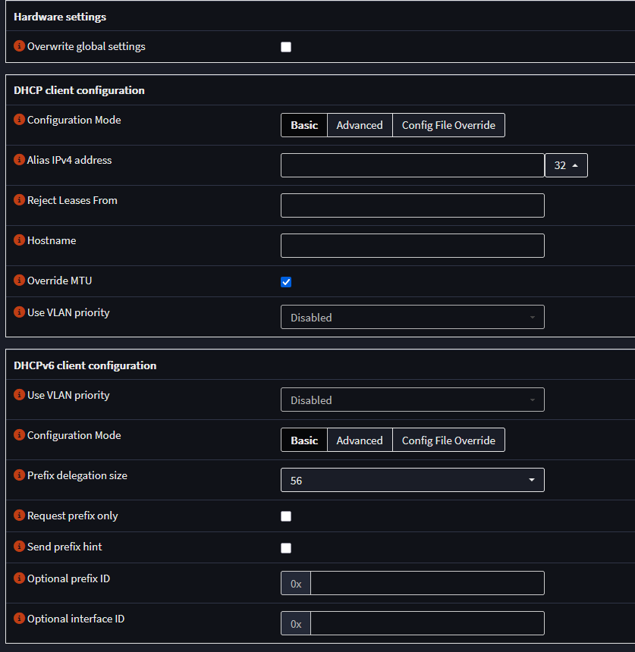
Task: Switch DHCP client configuration to Advanced mode
Action: click(360, 125)
